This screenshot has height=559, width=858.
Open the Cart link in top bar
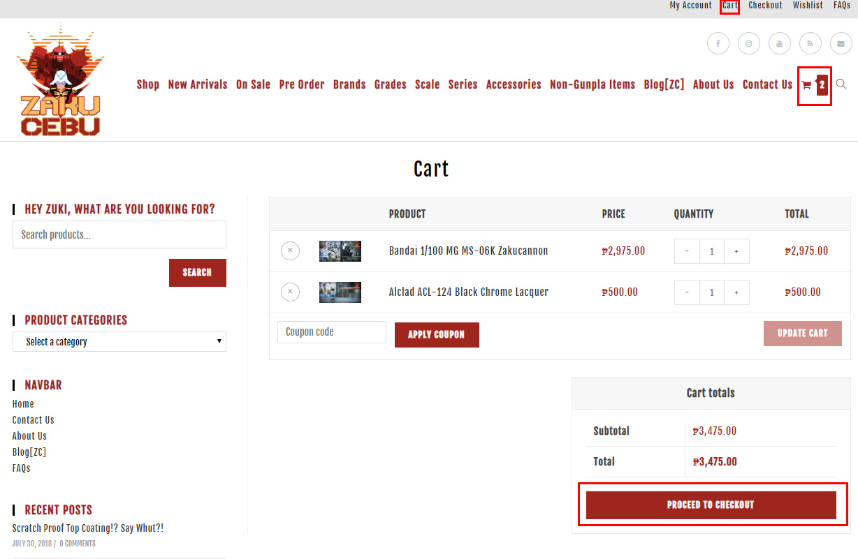730,6
